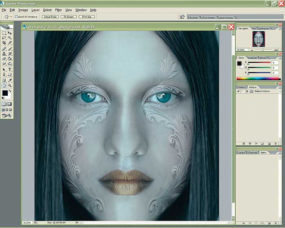Open the Hand tool preset picker dropdown
285x228 pixels.
point(11,17)
